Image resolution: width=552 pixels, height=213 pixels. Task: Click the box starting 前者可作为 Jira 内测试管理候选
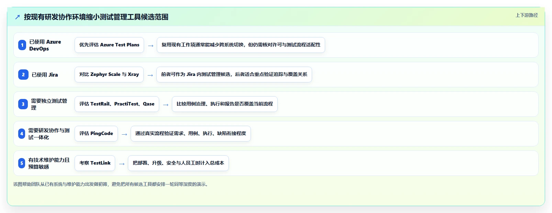point(234,75)
